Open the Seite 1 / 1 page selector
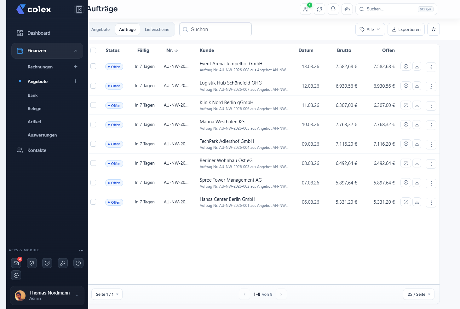460x309 pixels. coord(107,294)
